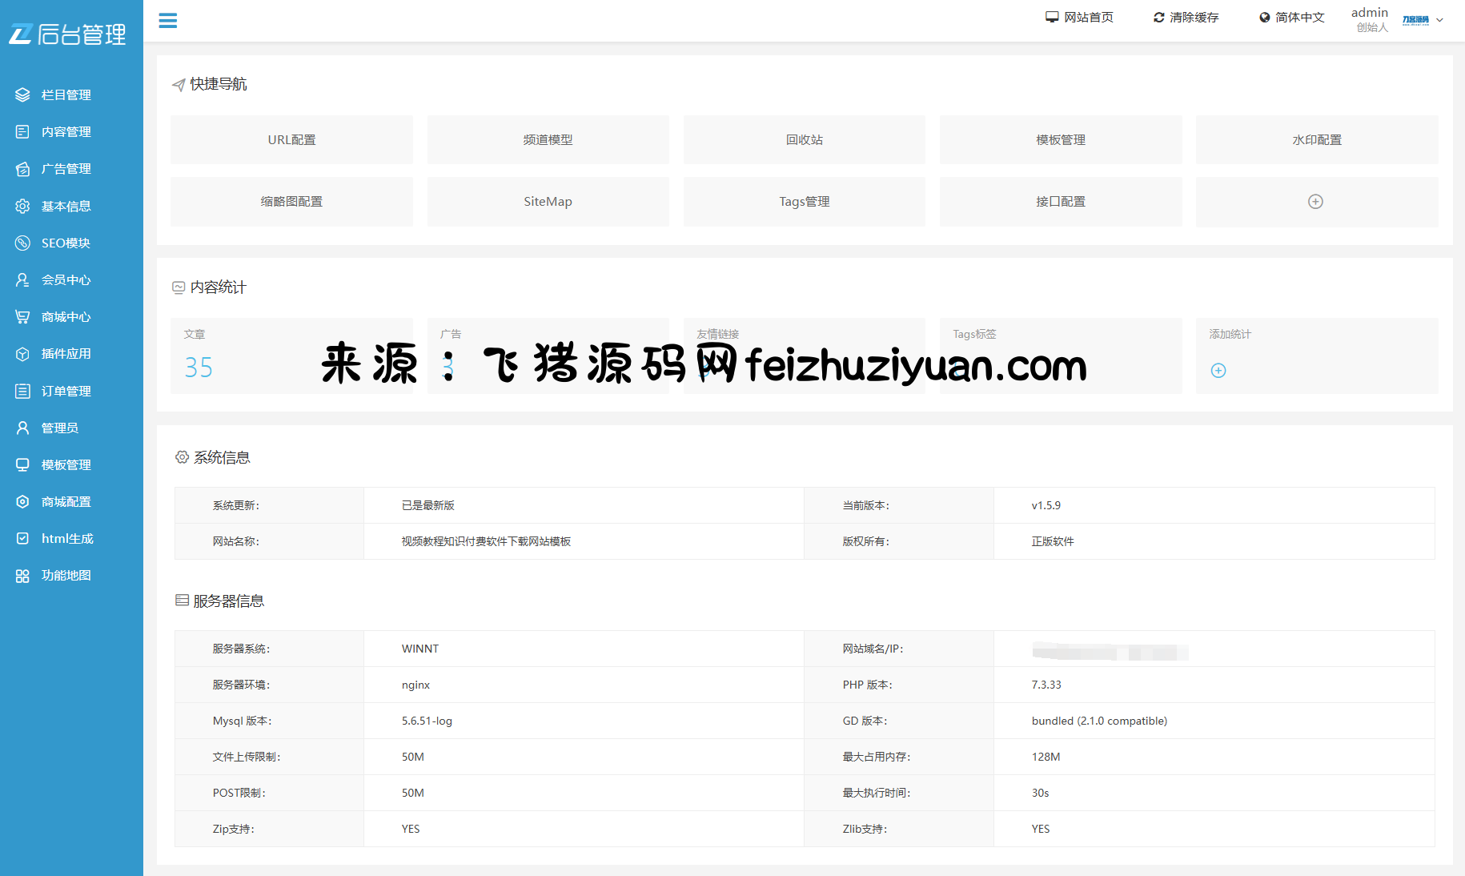Click the function map grid icon
Viewport: 1465px width, 876px height.
(22, 576)
